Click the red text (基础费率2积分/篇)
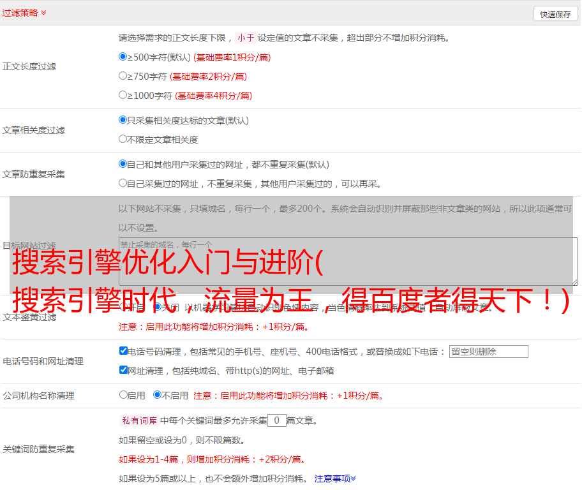Viewport: 582px width, 490px height. [x=209, y=77]
